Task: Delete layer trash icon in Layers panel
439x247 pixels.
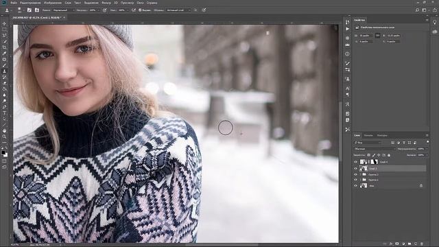Action: (x=422, y=244)
